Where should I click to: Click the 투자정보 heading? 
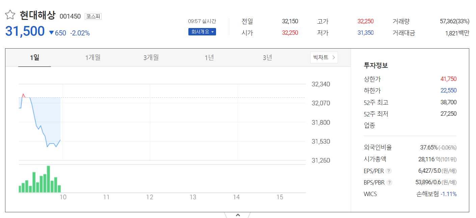(x=376, y=65)
